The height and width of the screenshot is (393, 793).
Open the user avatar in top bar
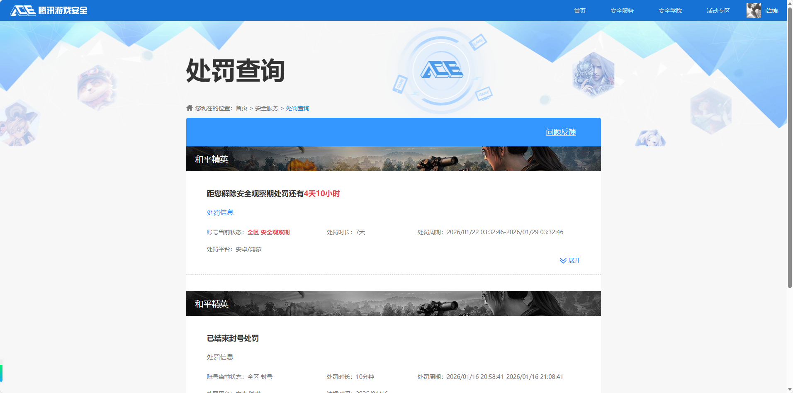pyautogui.click(x=753, y=10)
